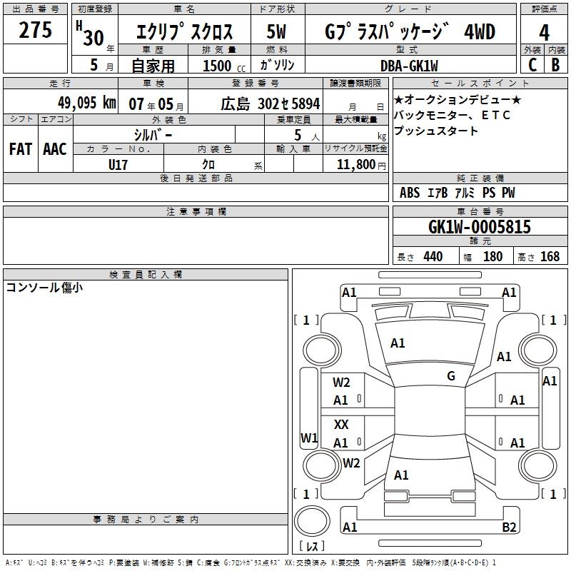This screenshot has height=571, width=571.
Task: Click the FAT shift type cell
Action: click(20, 148)
